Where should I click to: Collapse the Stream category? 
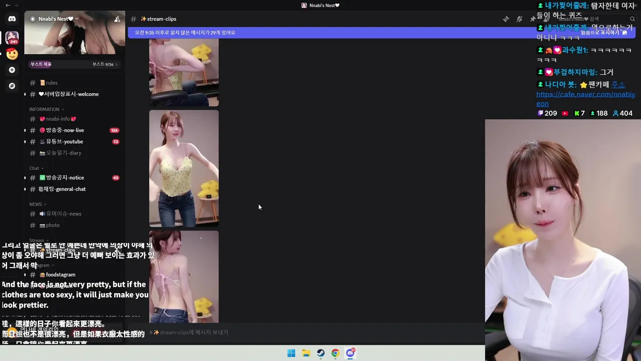39,241
